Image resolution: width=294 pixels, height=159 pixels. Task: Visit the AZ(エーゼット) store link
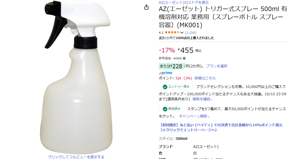point(184,3)
